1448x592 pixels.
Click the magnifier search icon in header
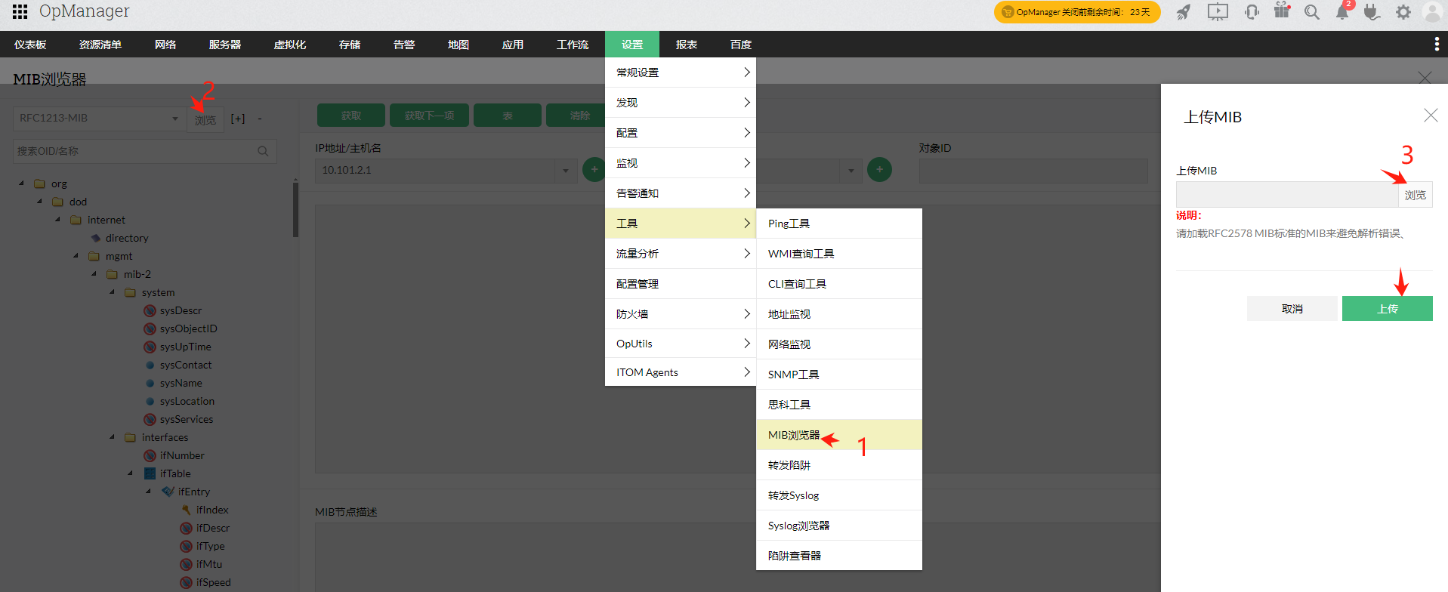1312,12
